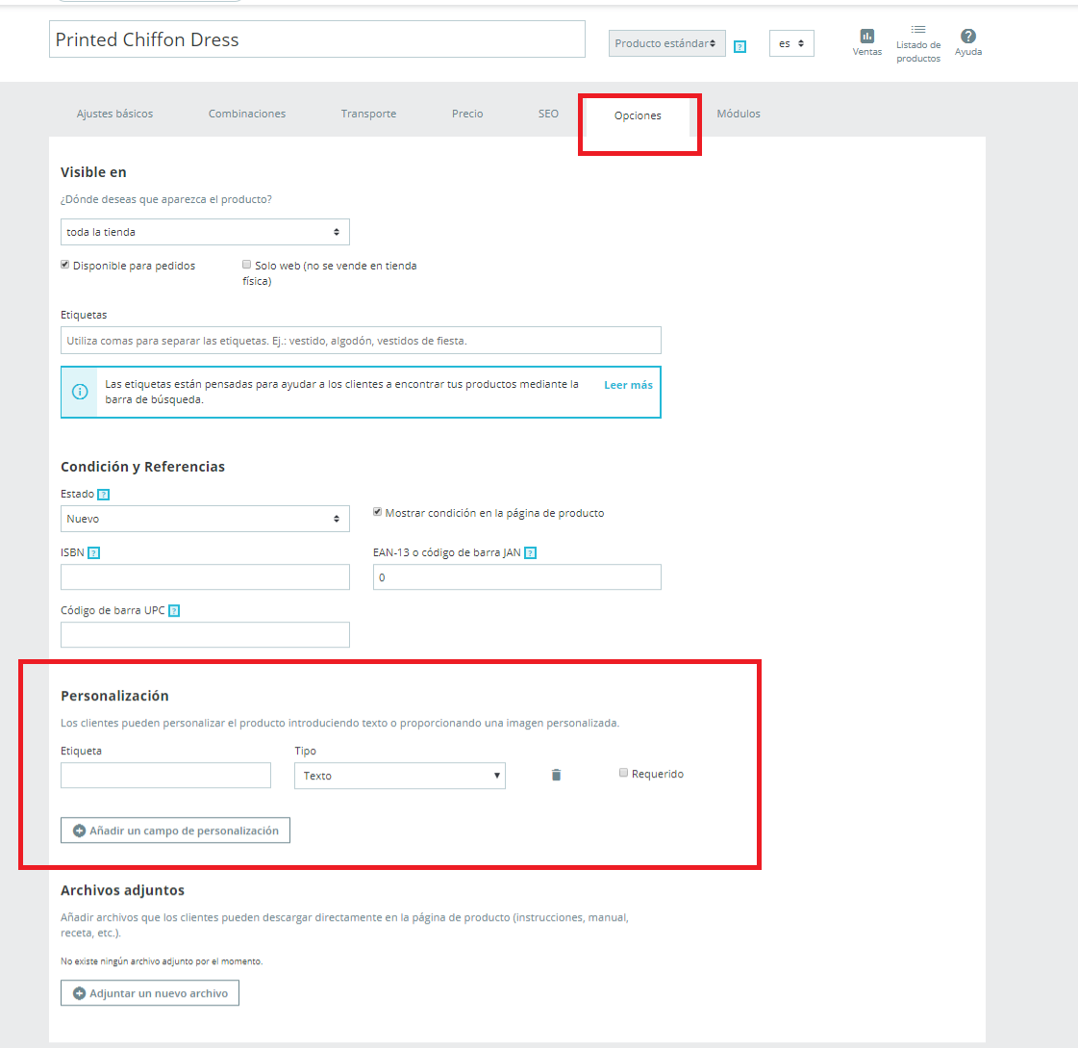
Task: Click the Código de barra UPC field
Action: click(205, 635)
